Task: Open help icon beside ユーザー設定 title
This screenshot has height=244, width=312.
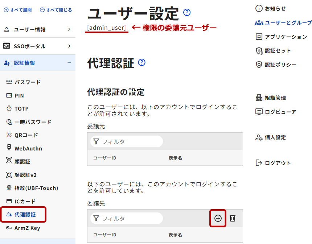Action: (187, 13)
